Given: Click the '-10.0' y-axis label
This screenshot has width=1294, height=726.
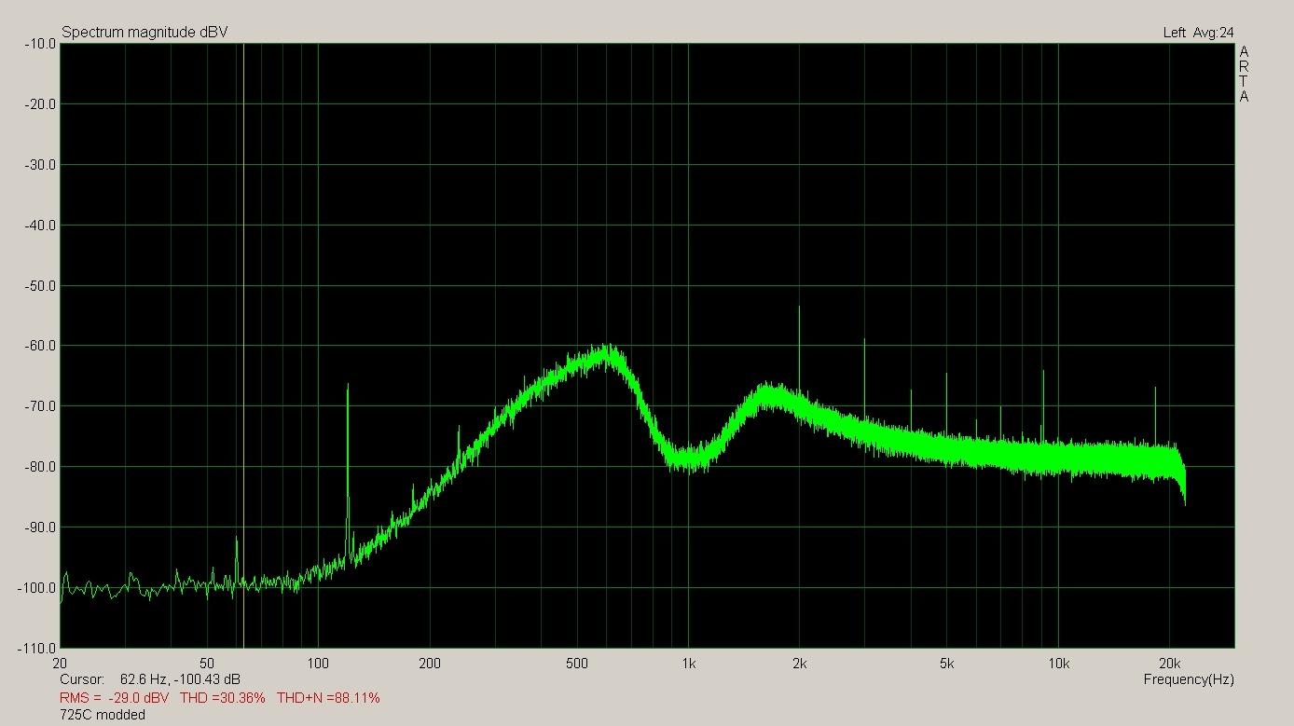Looking at the screenshot, I should tap(39, 44).
